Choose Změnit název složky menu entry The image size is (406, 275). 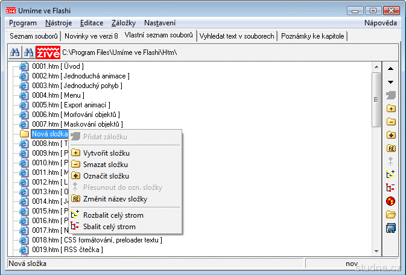click(125, 199)
